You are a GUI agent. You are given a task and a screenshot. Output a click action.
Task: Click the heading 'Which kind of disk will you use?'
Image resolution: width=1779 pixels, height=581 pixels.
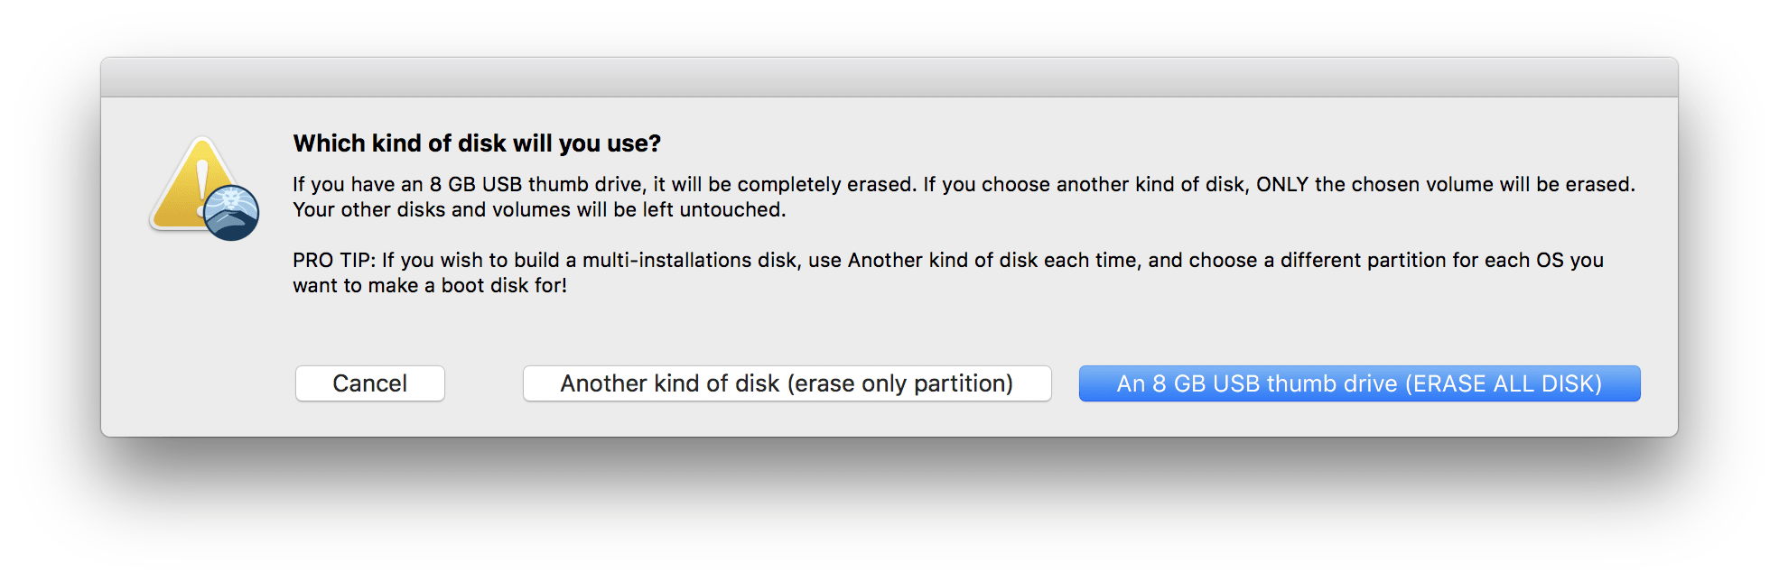tap(477, 143)
